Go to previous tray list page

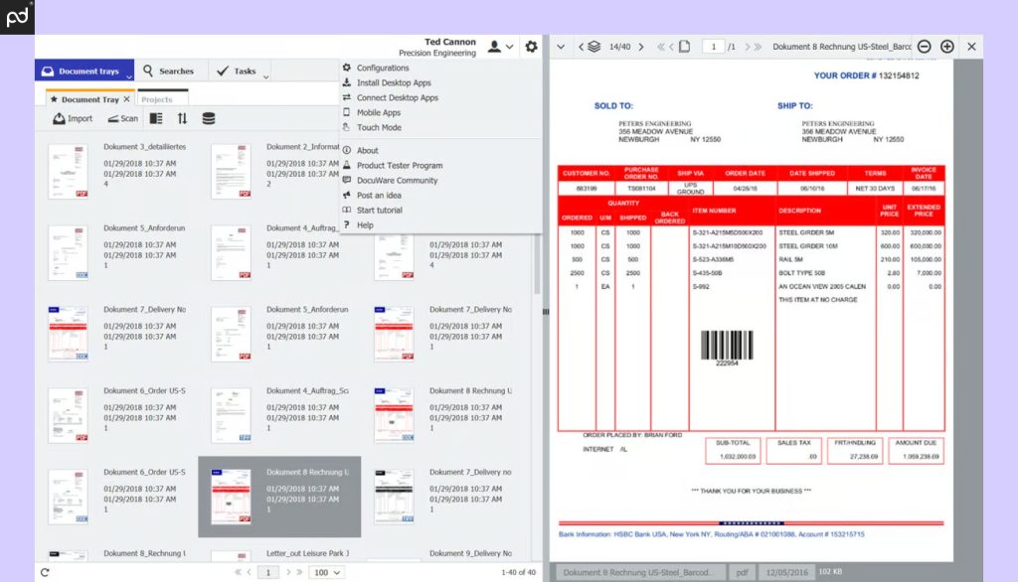pos(249,572)
